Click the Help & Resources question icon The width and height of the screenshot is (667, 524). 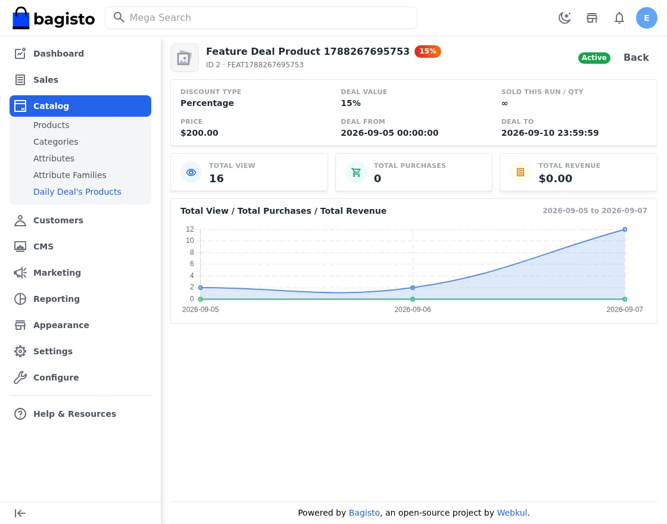tap(20, 414)
